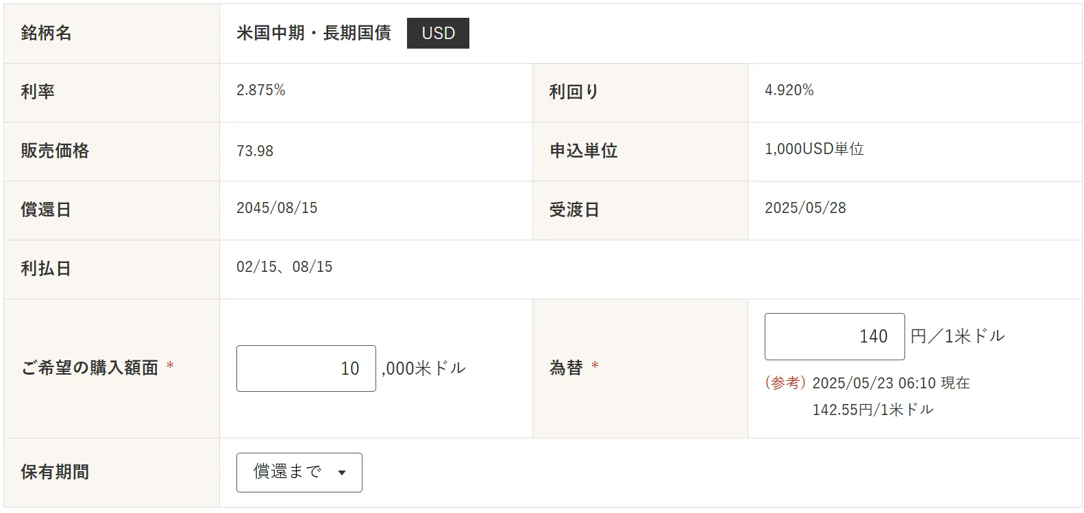
Task: Click the (参考) reference timestamp text
Action: [867, 383]
